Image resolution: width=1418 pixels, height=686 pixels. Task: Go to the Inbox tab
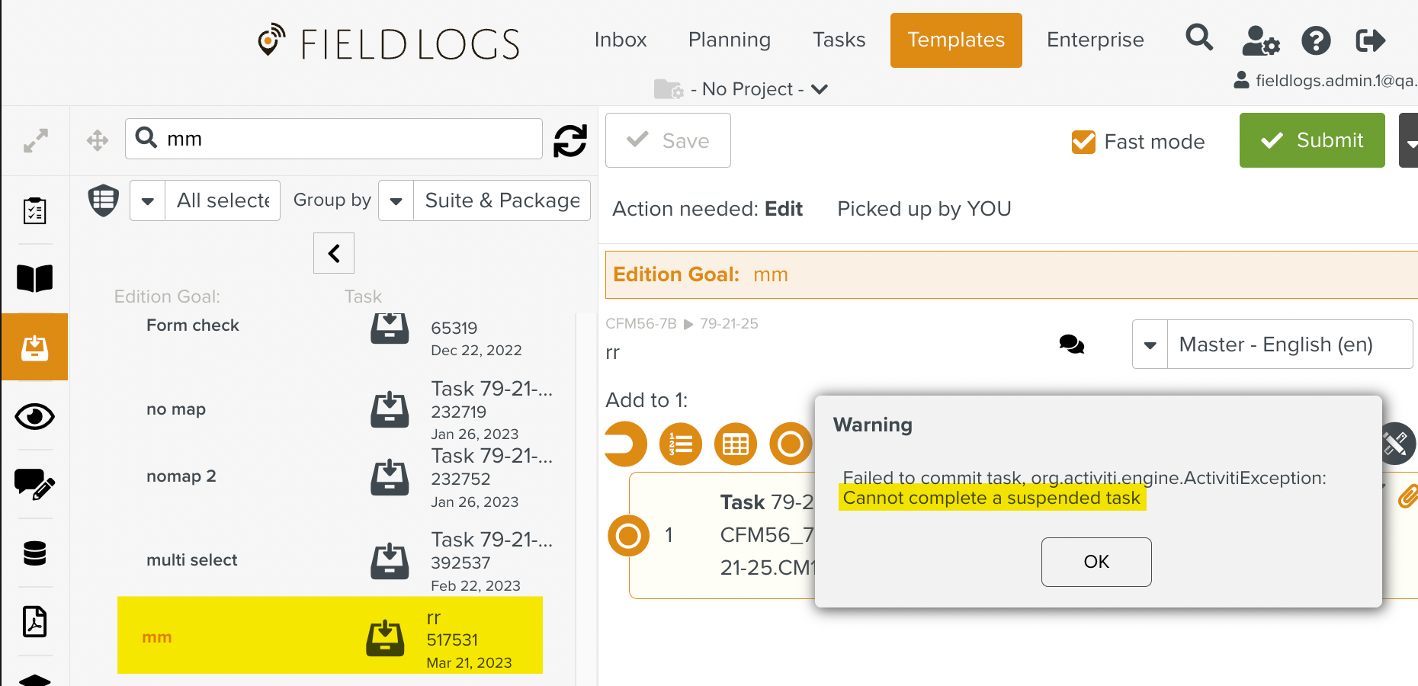pyautogui.click(x=620, y=40)
